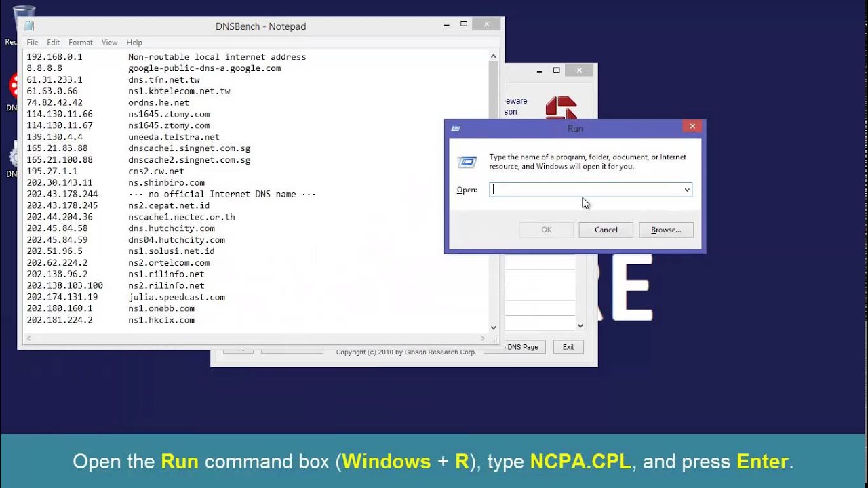
Task: Click cns2.cw.net entry
Action: click(156, 171)
